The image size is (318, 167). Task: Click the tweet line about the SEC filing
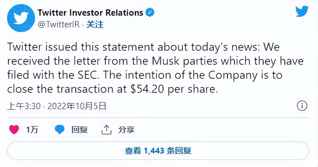pos(145,75)
